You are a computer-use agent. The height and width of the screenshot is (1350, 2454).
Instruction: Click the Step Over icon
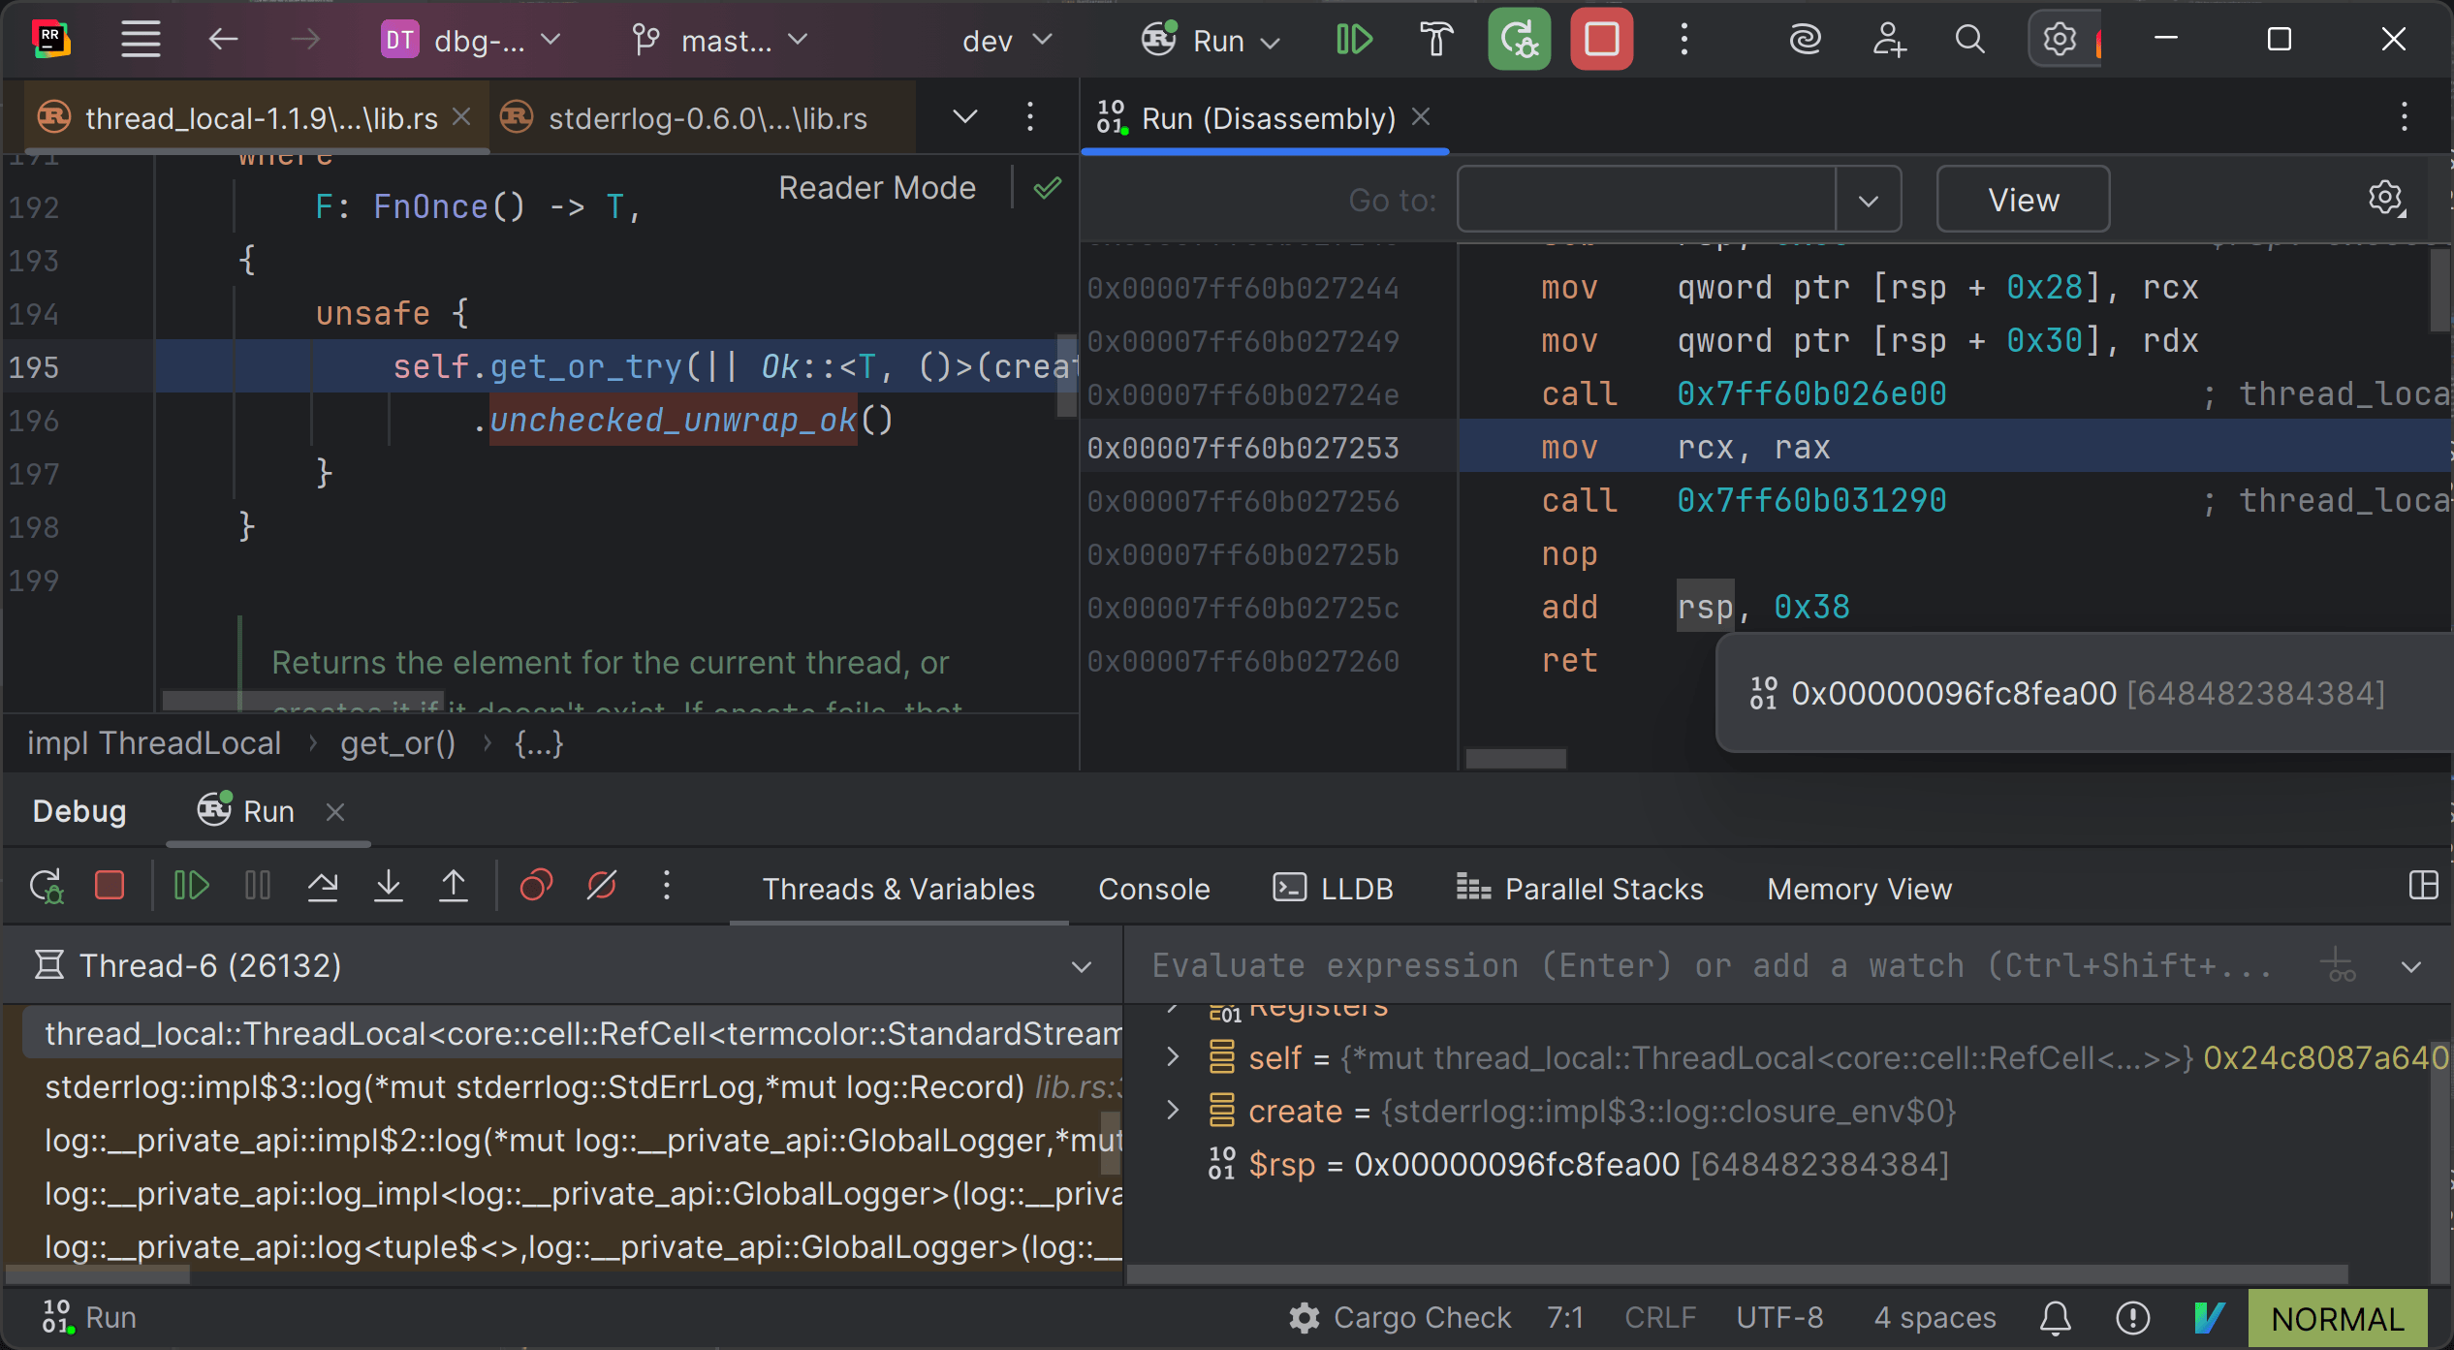click(x=323, y=886)
